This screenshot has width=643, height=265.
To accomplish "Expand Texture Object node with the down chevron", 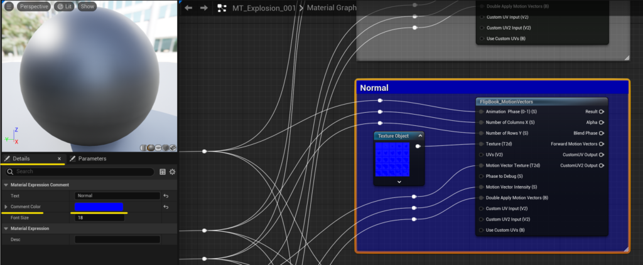I will coord(399,182).
